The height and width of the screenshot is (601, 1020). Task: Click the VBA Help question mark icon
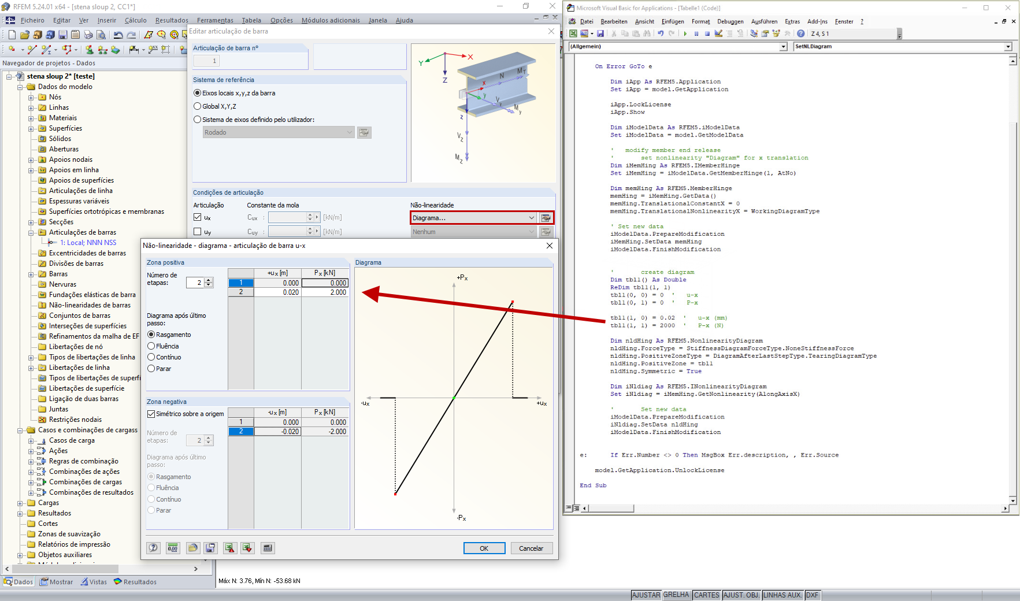(800, 34)
